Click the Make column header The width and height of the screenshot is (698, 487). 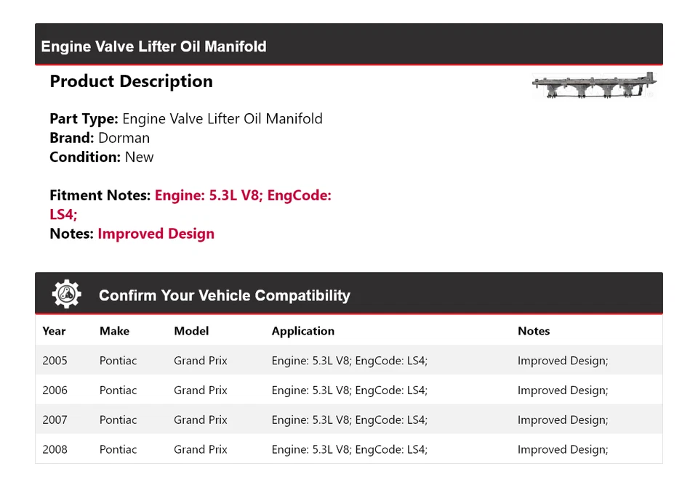click(114, 331)
